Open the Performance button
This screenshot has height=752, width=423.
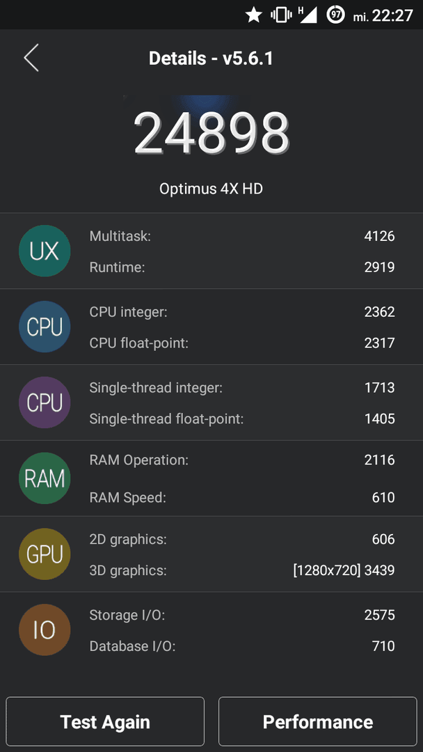tap(318, 721)
